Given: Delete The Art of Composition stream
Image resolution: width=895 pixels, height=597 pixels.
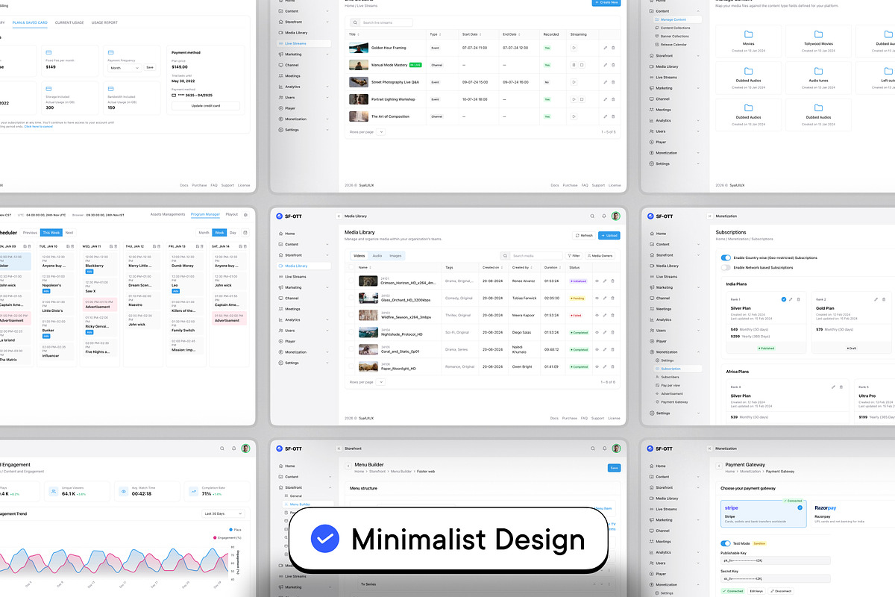Looking at the screenshot, I should pos(613,116).
